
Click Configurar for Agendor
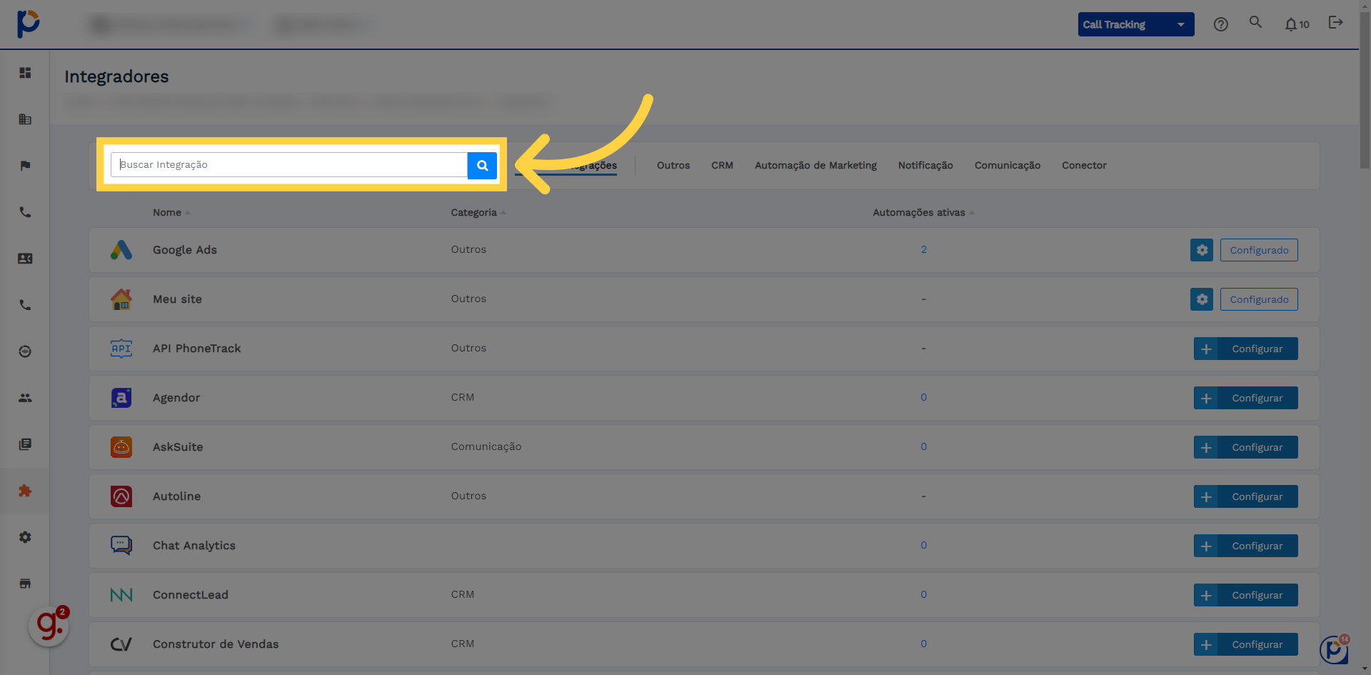click(x=1246, y=398)
